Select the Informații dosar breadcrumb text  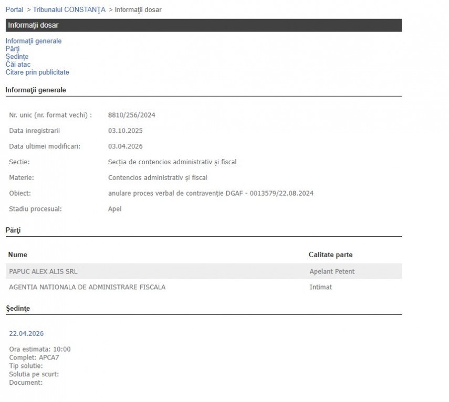(138, 9)
